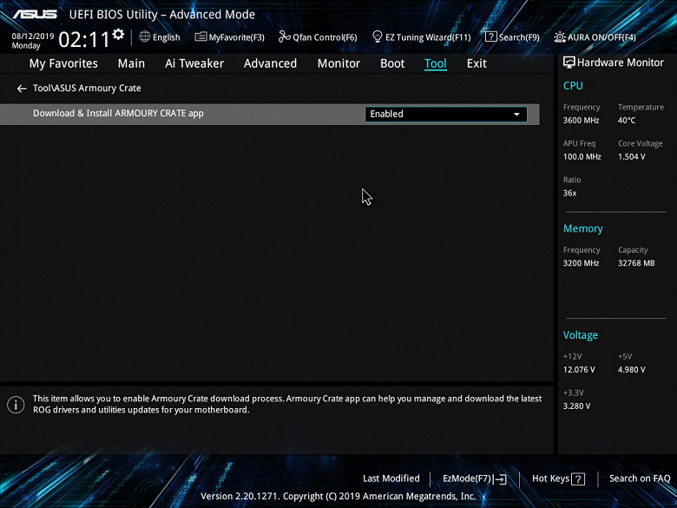Click the settings gear next to the clock
The image size is (677, 508).
pyautogui.click(x=118, y=34)
